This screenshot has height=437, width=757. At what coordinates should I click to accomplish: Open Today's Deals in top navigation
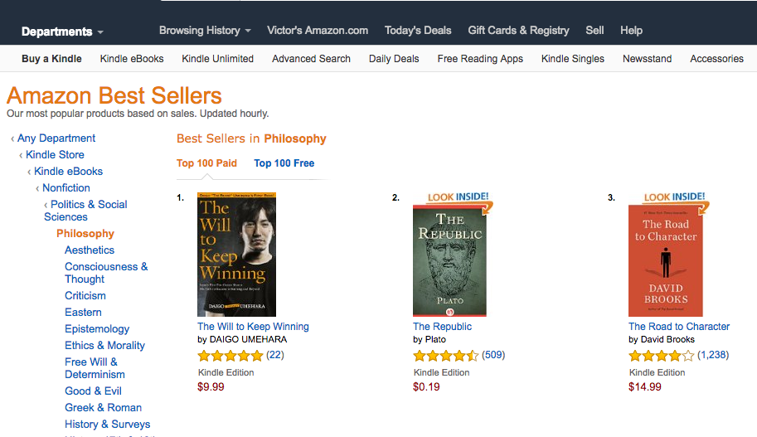tap(418, 30)
